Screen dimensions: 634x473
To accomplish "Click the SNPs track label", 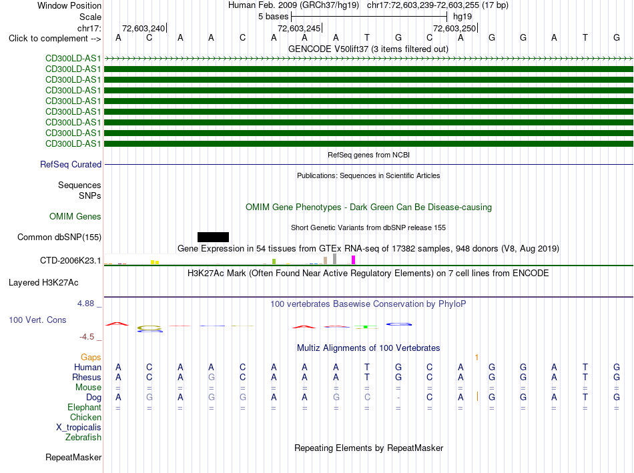I will point(90,195).
